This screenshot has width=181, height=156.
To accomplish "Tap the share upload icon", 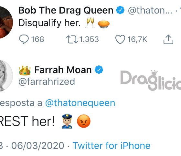I will [168, 39].
